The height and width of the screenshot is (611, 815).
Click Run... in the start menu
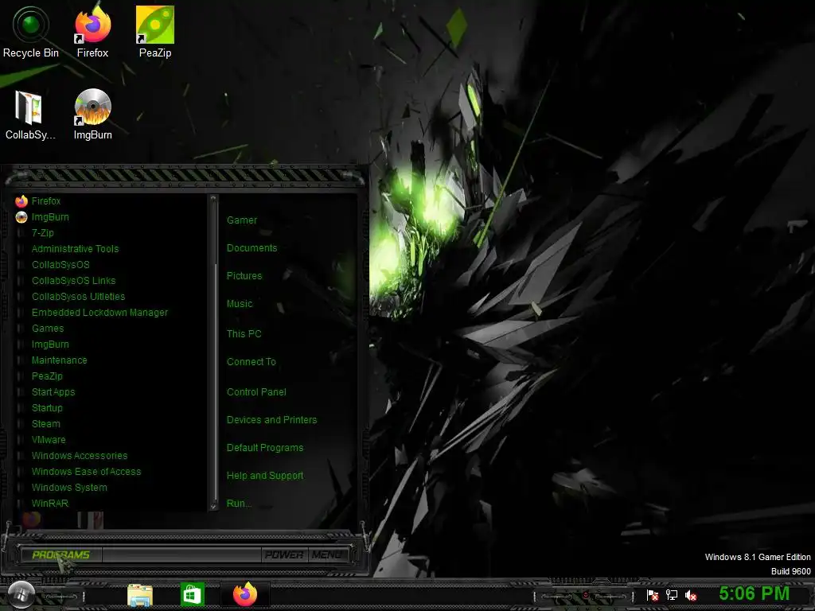click(239, 504)
